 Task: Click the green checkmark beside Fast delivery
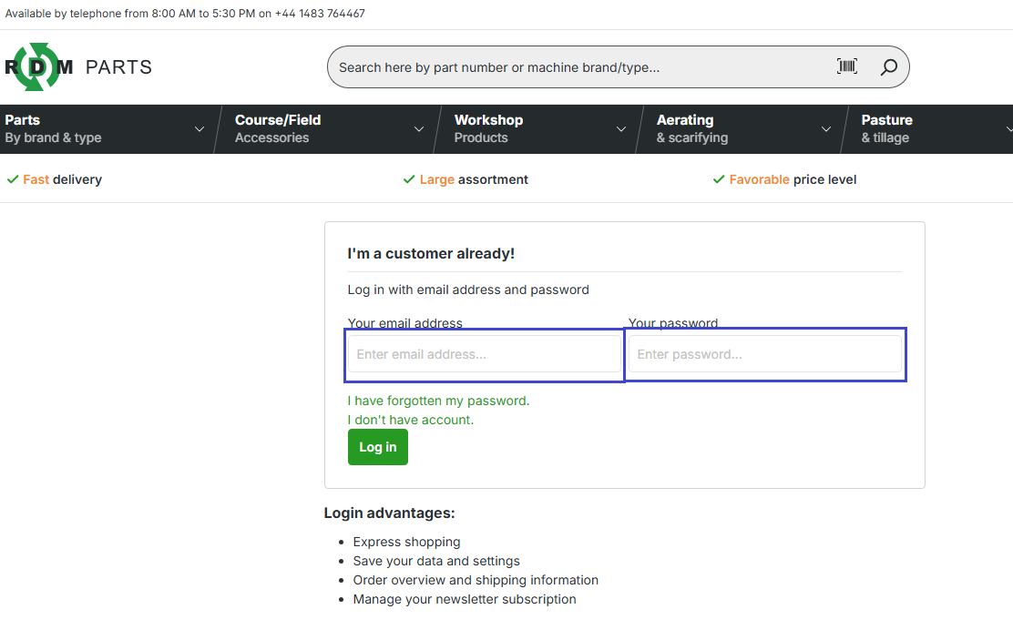tap(13, 179)
